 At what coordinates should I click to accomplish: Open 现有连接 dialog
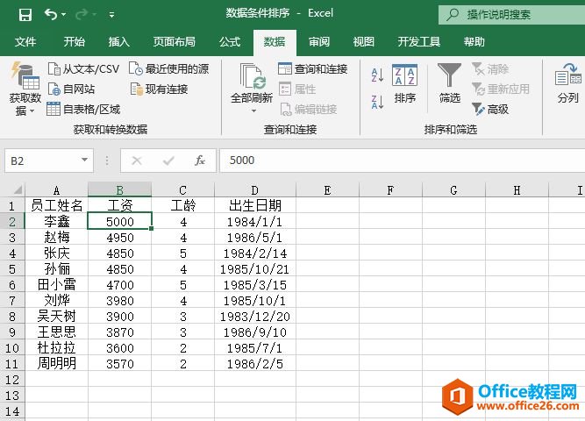(x=159, y=89)
